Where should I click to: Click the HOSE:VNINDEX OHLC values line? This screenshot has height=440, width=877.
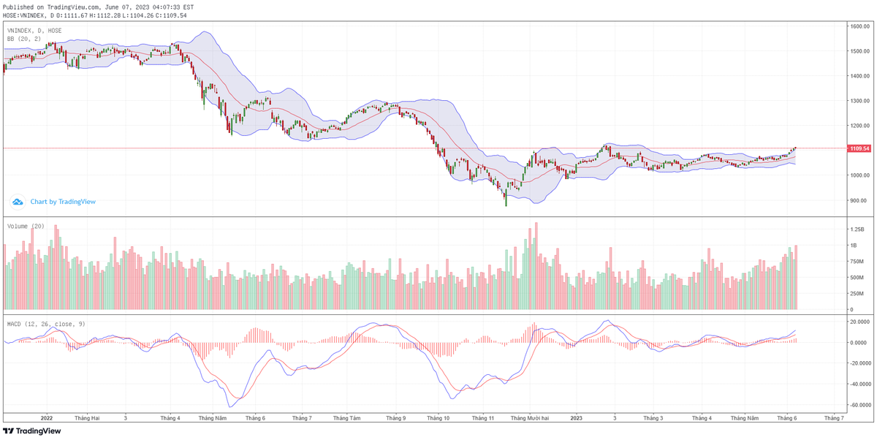95,15
